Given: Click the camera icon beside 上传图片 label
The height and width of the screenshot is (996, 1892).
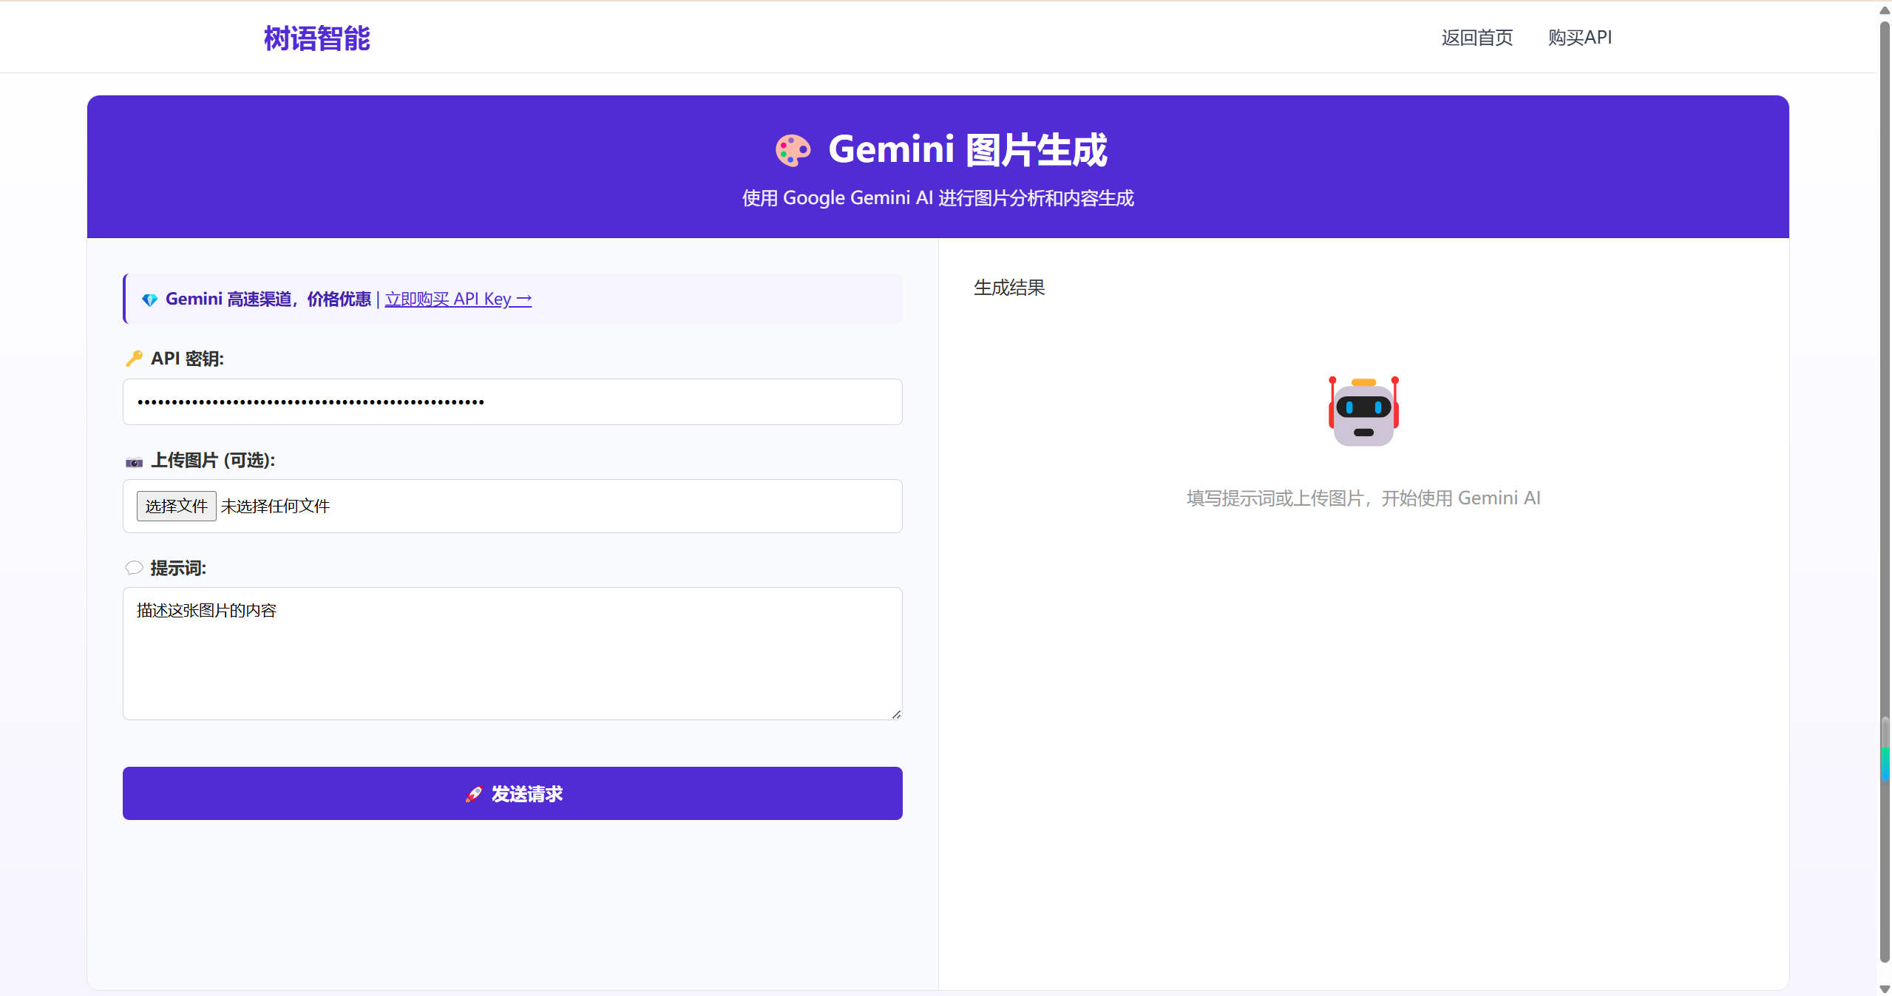Looking at the screenshot, I should click(134, 461).
